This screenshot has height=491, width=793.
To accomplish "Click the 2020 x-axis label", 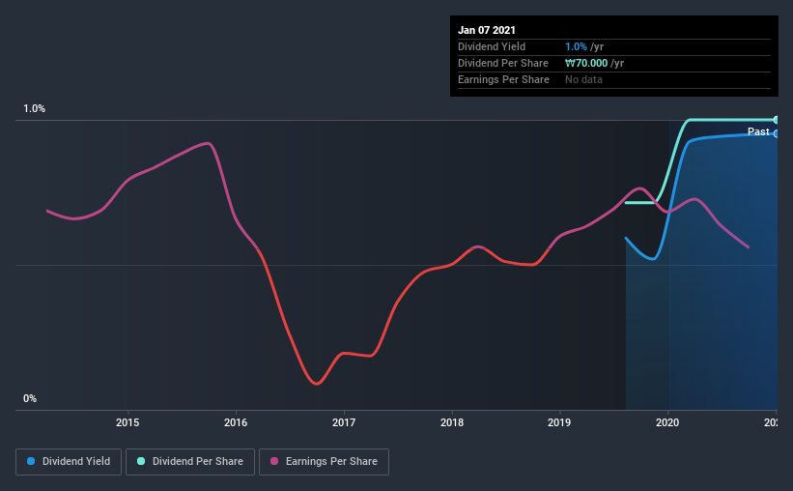I will point(667,422).
